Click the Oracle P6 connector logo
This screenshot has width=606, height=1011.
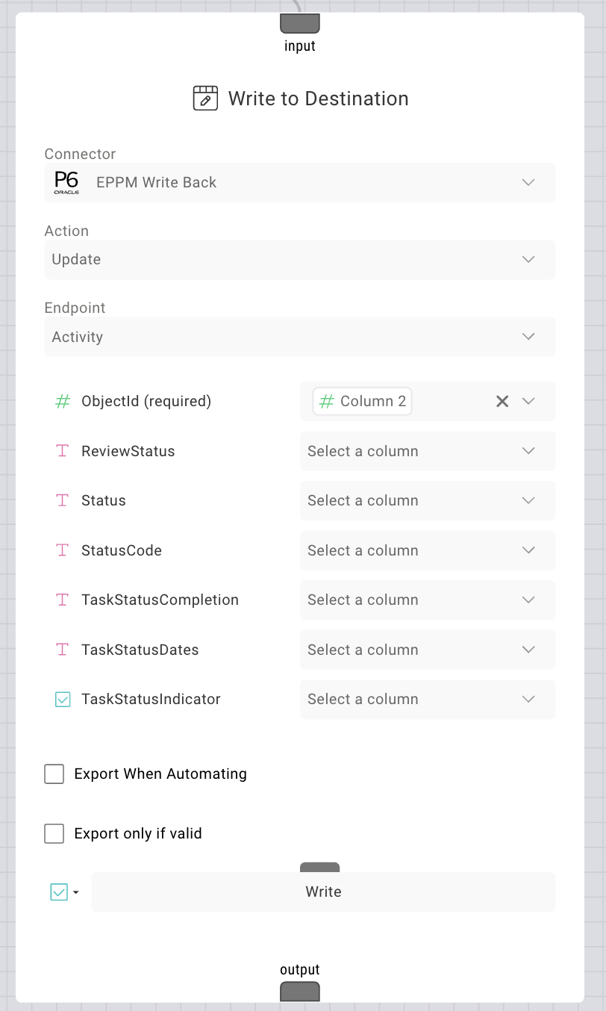pos(66,182)
